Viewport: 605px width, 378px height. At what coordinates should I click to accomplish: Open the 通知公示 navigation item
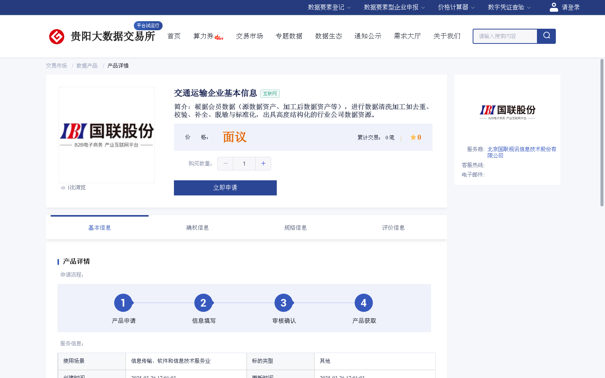[x=368, y=36]
